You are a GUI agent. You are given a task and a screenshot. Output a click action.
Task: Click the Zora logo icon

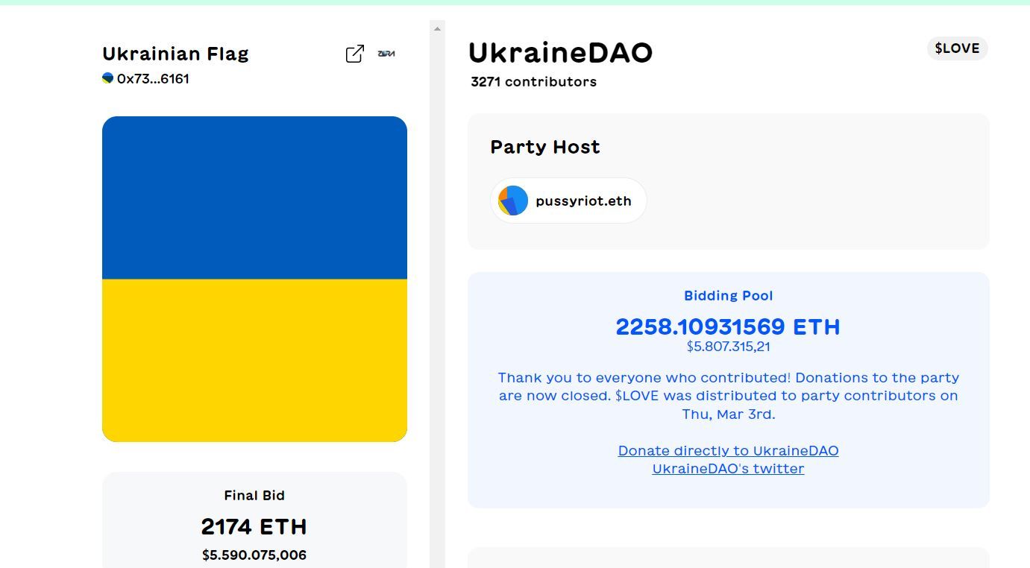[x=386, y=54]
